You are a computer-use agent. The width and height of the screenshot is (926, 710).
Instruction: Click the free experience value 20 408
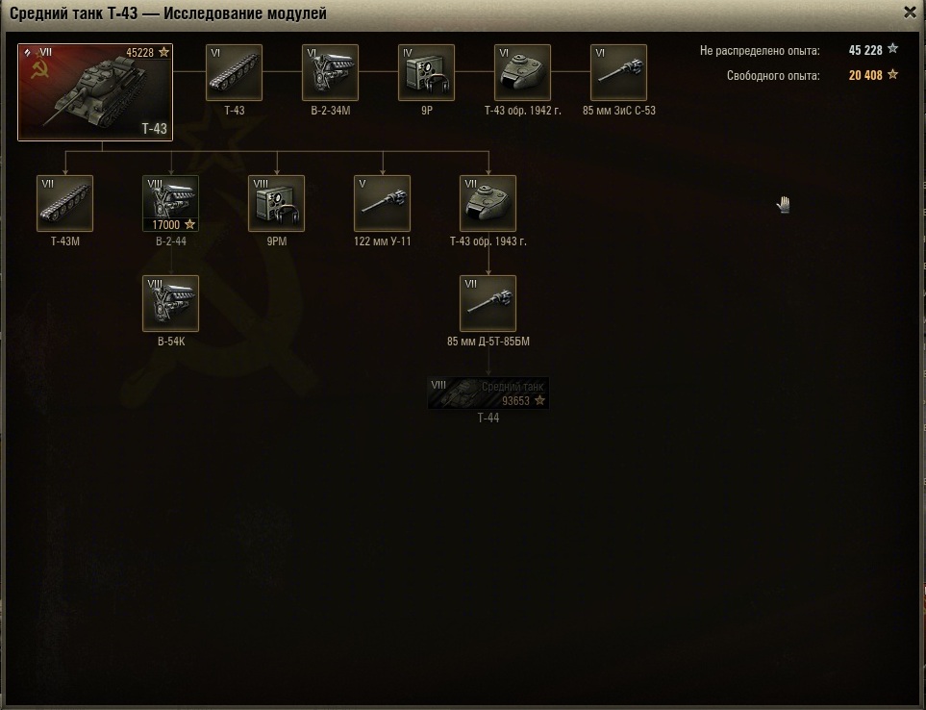[866, 75]
